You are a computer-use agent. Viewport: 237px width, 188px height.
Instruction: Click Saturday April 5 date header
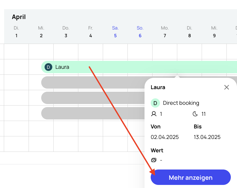coord(115,32)
